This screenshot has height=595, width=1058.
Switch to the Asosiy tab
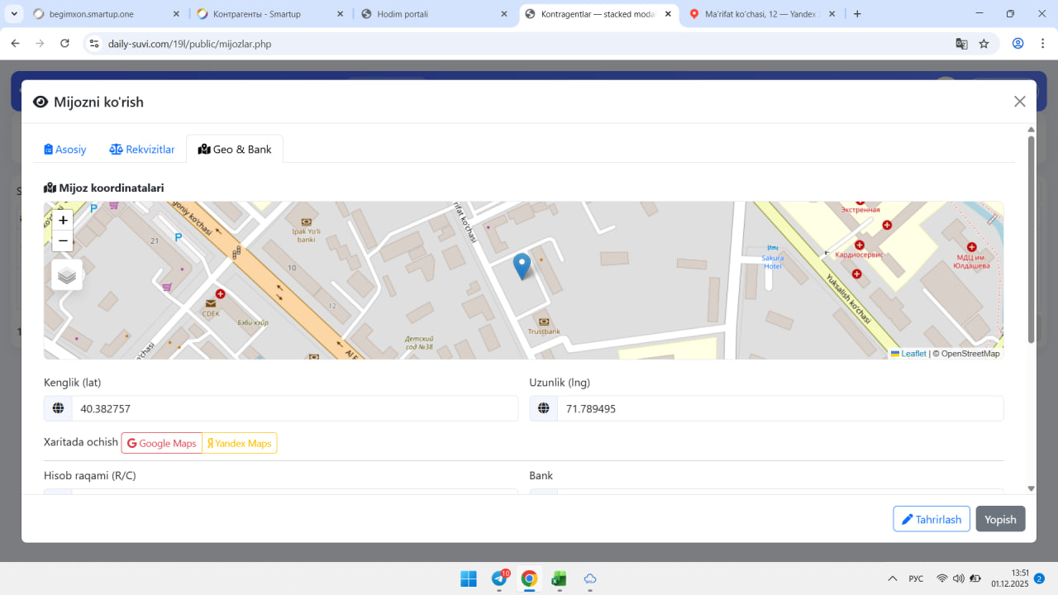point(65,150)
